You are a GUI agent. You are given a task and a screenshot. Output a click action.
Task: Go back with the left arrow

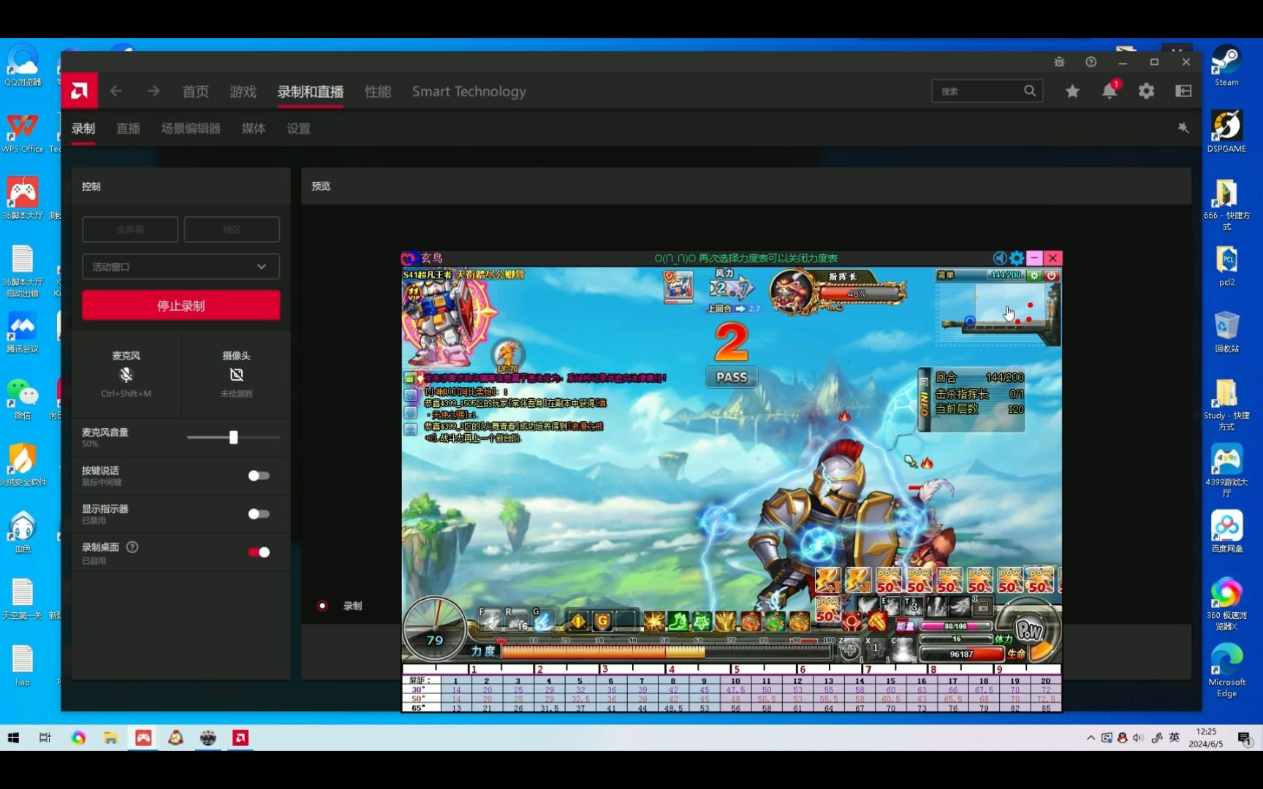coord(115,91)
